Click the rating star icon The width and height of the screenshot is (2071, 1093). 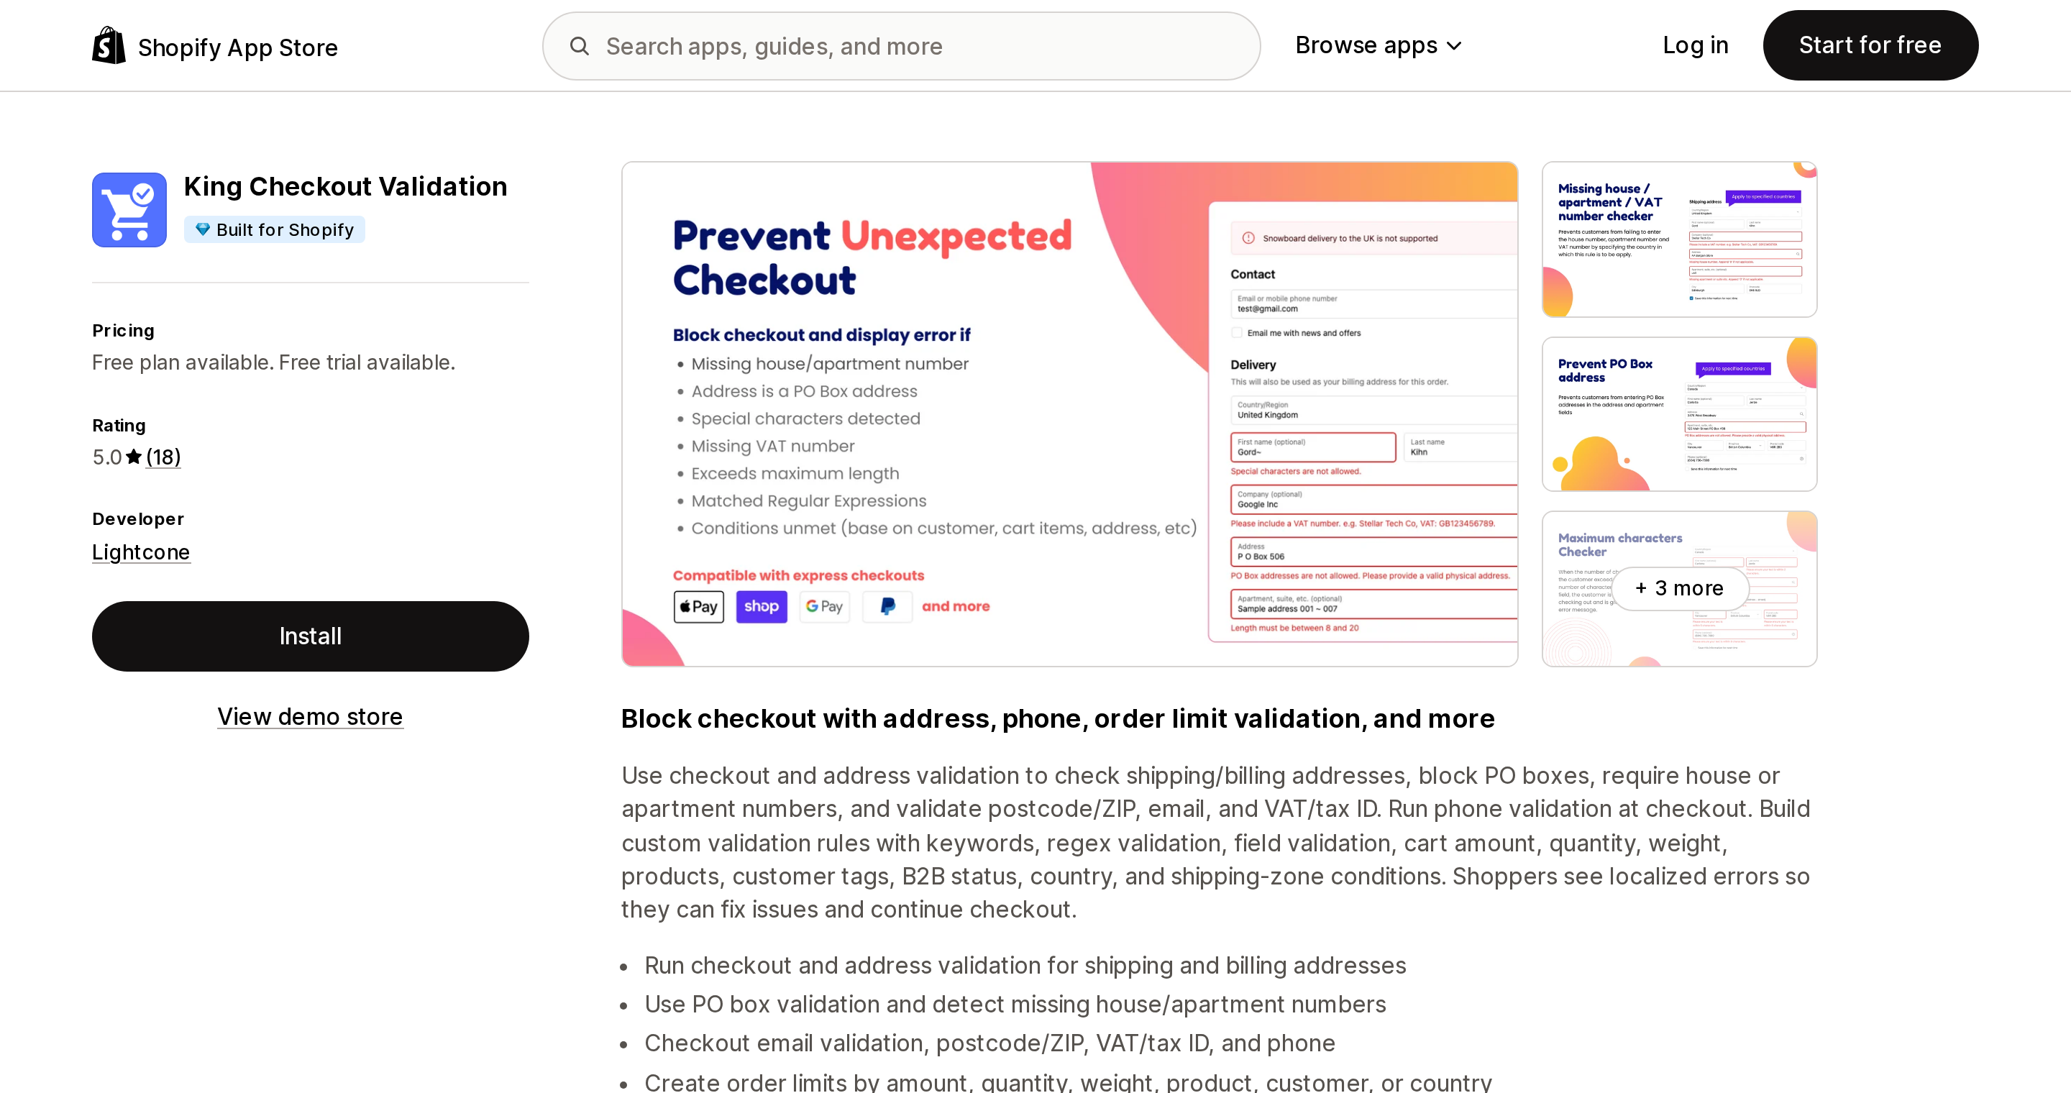point(134,457)
